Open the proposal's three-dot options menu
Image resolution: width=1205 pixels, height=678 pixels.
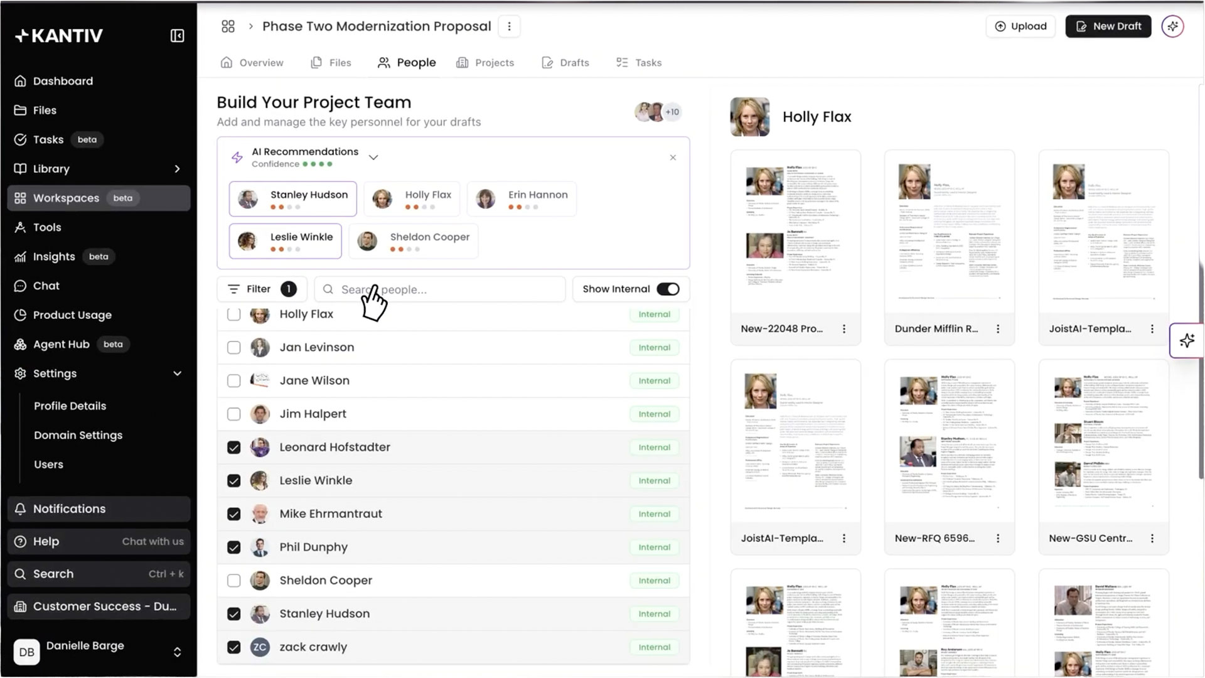(x=509, y=26)
